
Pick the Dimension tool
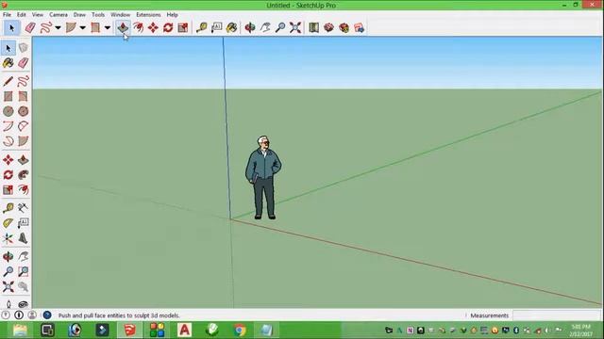tap(23, 208)
